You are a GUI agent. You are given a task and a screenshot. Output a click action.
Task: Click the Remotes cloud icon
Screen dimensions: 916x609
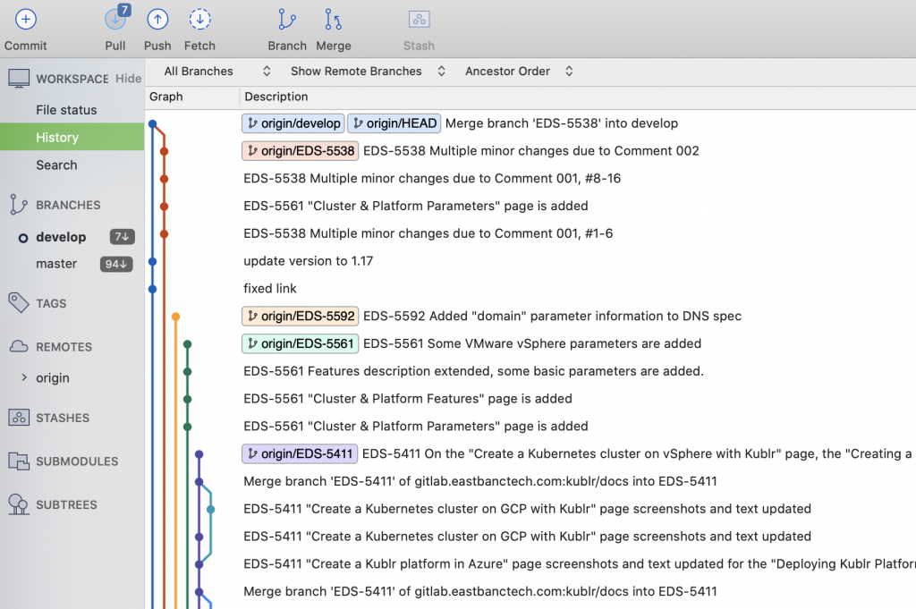pyautogui.click(x=19, y=346)
